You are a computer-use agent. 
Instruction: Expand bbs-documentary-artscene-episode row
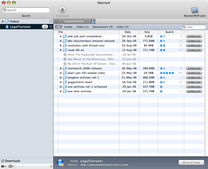[61, 41]
